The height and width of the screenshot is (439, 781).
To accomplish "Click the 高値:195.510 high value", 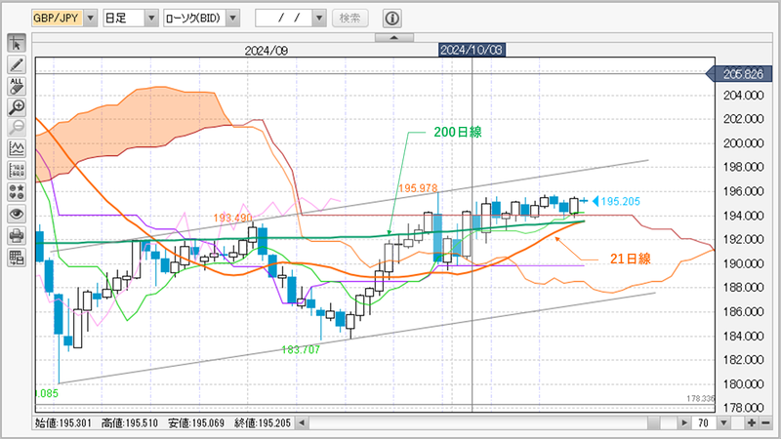I will (130, 423).
